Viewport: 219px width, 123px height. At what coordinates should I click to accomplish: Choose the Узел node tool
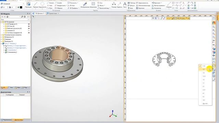(50, 5)
